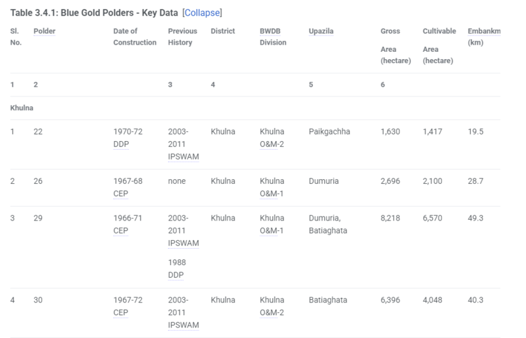Click IPSWAM abbreviation in polder 30 row
Screen dimensions: 526x338
(x=183, y=325)
